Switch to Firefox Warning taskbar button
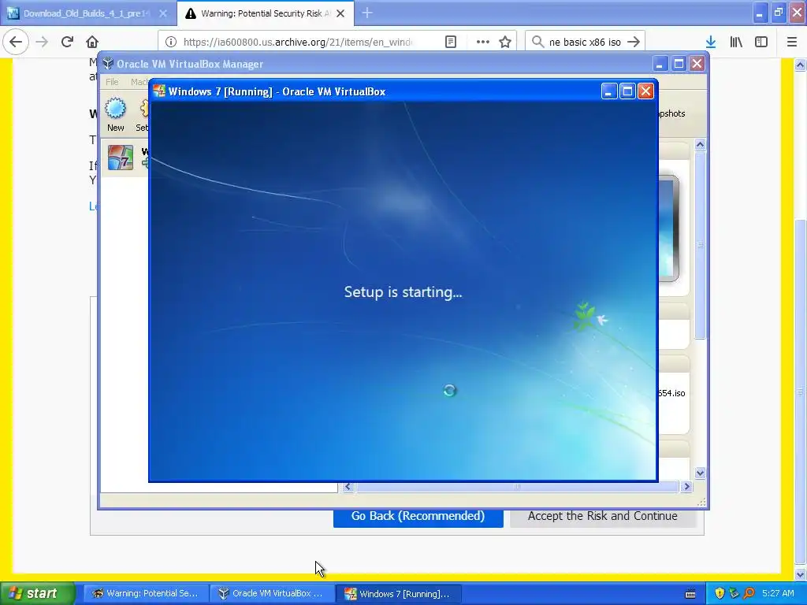807x605 pixels. 146,593
